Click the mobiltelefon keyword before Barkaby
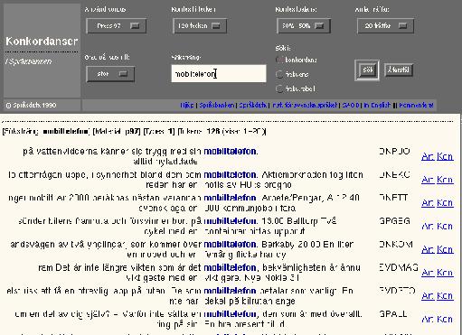 (231, 244)
